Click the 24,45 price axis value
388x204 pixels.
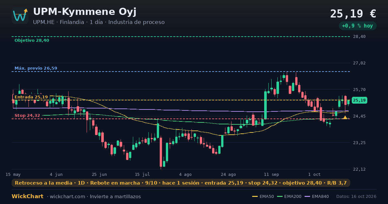click(359, 116)
